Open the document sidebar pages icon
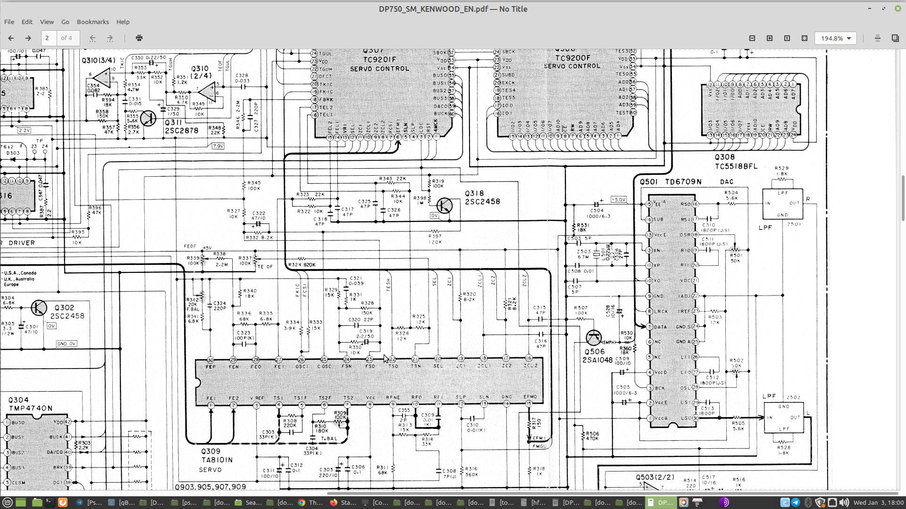This screenshot has width=906, height=509. [x=895, y=38]
